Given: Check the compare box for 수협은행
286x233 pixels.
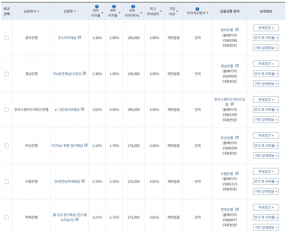Looking at the screenshot, I should [x=6, y=182].
